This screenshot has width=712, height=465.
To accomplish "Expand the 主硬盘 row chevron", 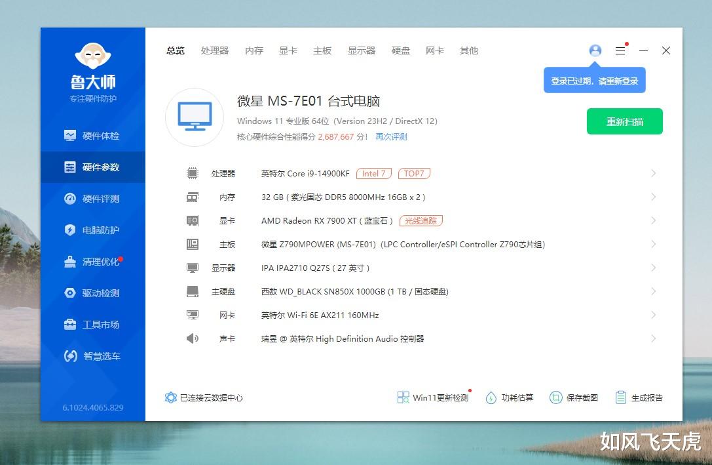I will pyautogui.click(x=654, y=291).
